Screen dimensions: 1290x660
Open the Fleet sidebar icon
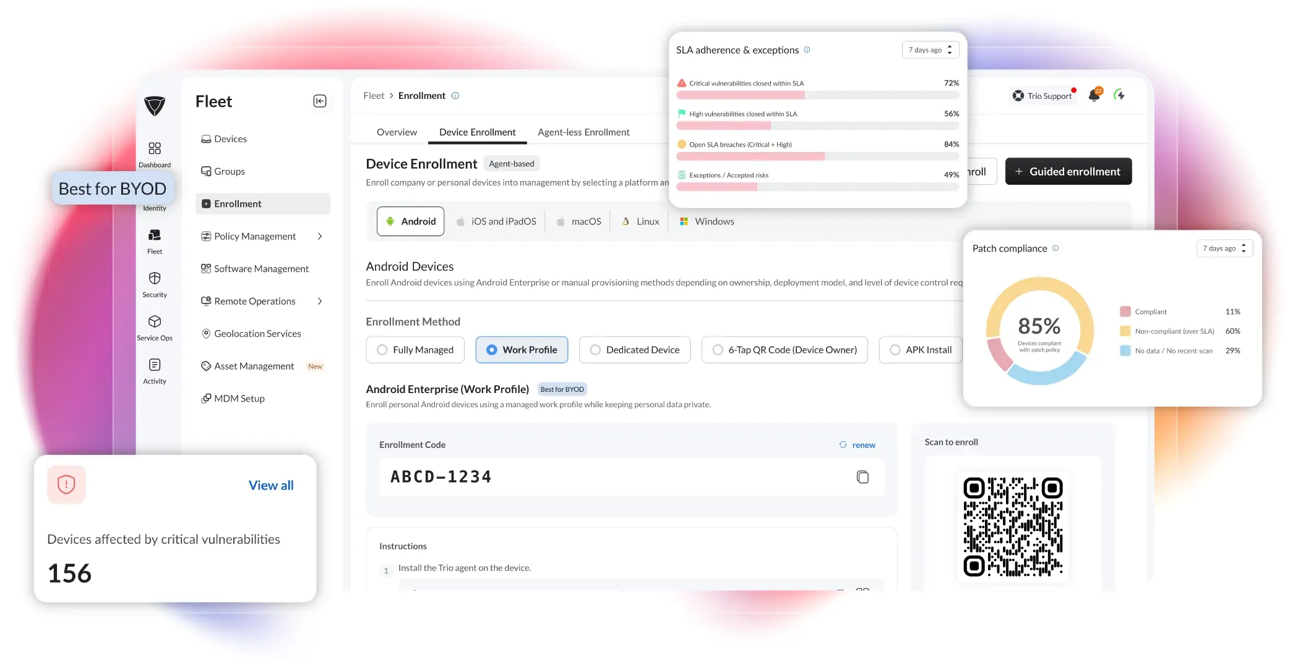(x=155, y=235)
